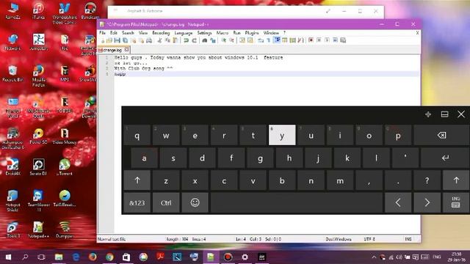The height and width of the screenshot is (264, 470).
Task: Click the Run a Macro Multiple Times icon
Action: [335, 40]
